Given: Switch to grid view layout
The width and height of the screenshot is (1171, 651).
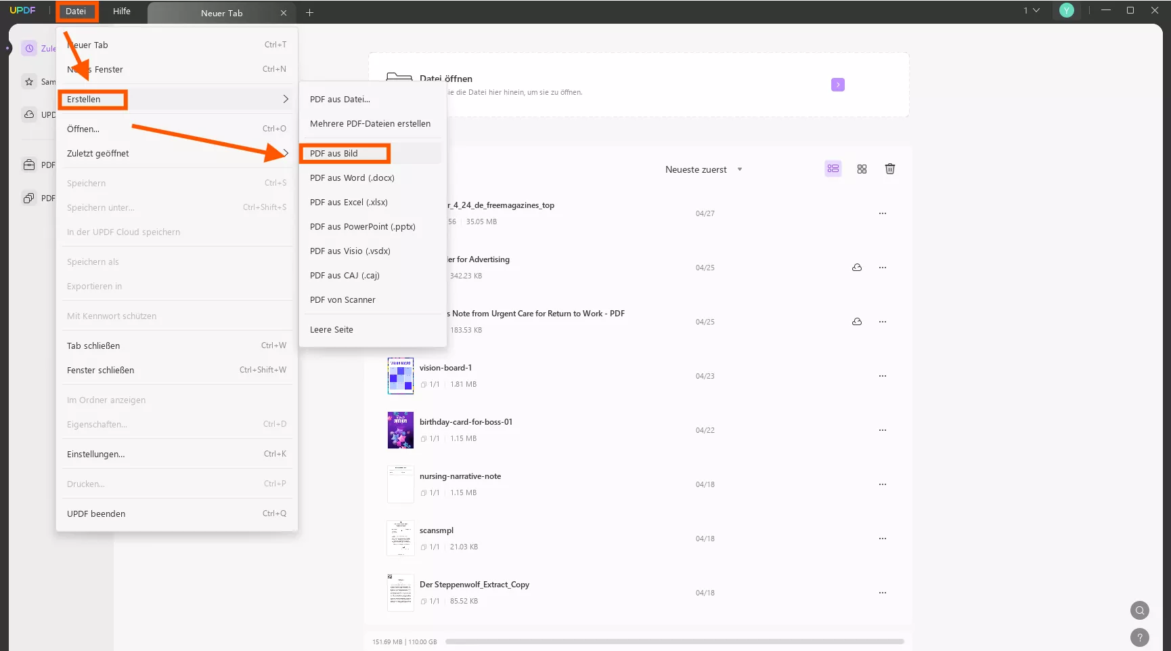Looking at the screenshot, I should coord(862,169).
